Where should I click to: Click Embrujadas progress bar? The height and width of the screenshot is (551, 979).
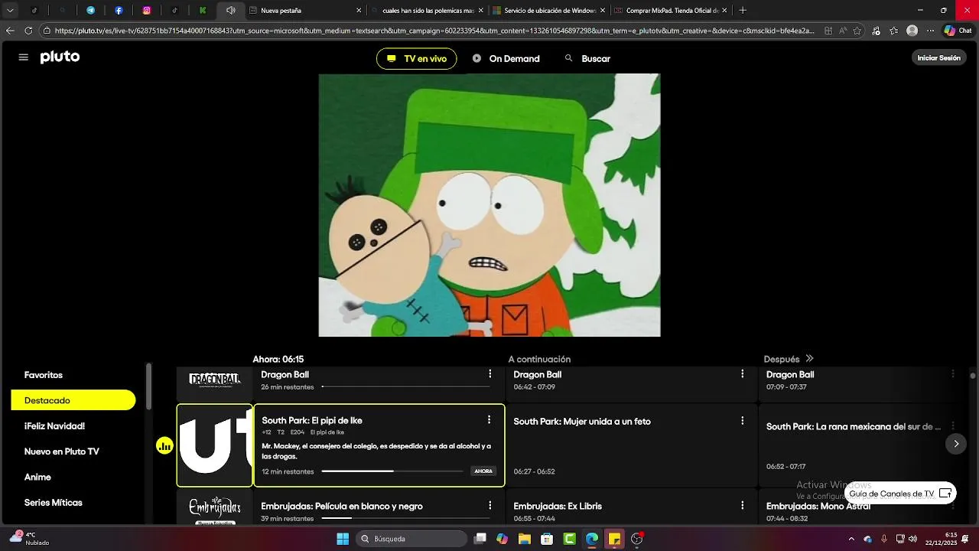coord(406,519)
